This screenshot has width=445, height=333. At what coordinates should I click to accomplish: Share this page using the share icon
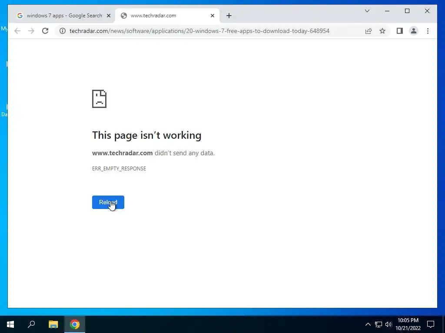tap(369, 31)
